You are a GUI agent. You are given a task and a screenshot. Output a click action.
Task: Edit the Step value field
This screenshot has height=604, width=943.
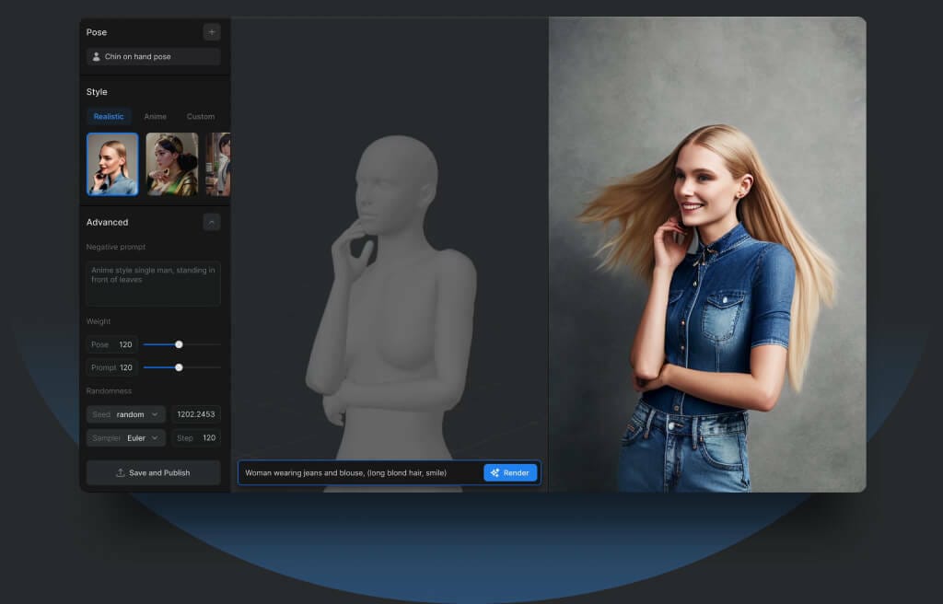click(x=196, y=438)
